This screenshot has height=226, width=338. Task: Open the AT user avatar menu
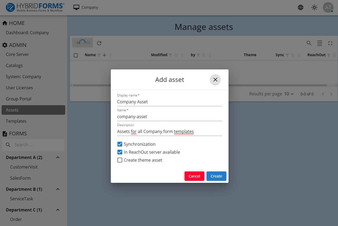(x=328, y=7)
